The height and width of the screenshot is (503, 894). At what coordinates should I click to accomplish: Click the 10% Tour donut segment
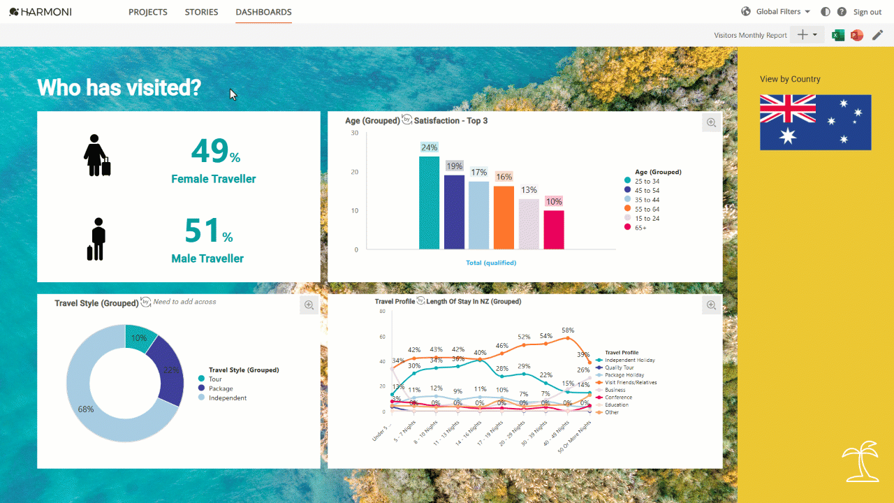tap(140, 337)
